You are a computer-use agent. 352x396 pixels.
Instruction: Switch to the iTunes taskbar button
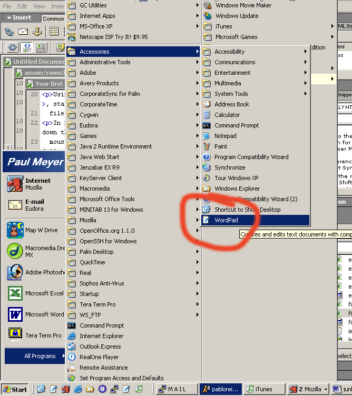[x=263, y=389]
